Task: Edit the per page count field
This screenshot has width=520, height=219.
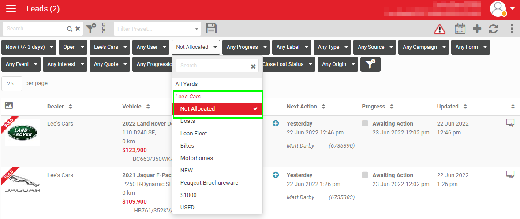Action: tap(12, 83)
